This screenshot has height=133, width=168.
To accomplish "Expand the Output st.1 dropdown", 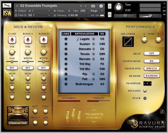I will tap(49, 11).
